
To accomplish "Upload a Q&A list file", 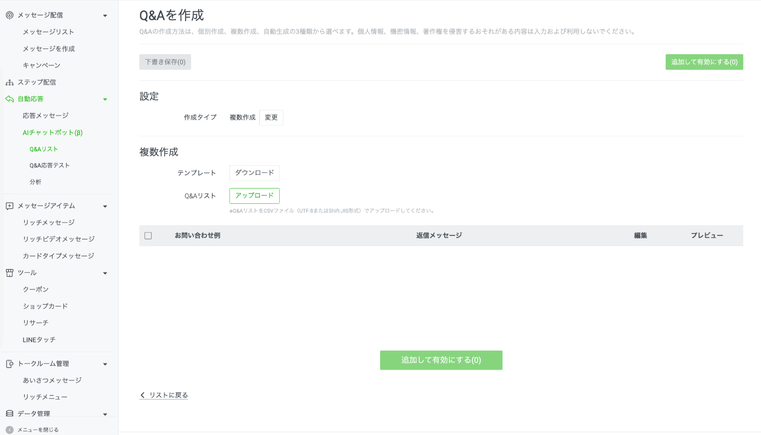I will (254, 196).
